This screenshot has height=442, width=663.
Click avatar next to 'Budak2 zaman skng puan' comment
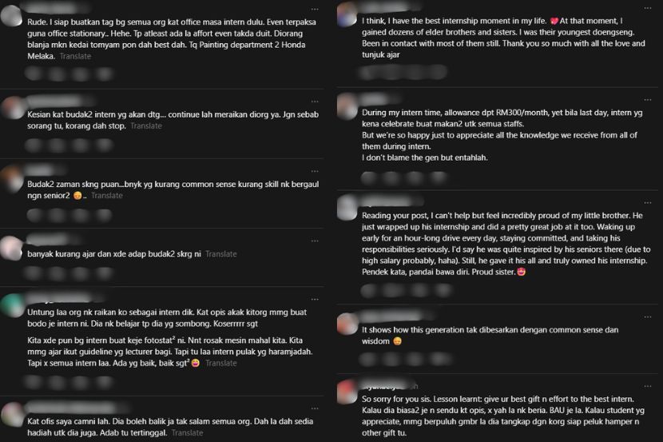coord(12,177)
